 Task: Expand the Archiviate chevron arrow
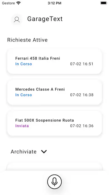(x=44, y=152)
